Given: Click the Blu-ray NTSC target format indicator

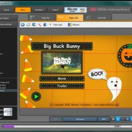Looking at the screenshot, I should tap(76, 10).
